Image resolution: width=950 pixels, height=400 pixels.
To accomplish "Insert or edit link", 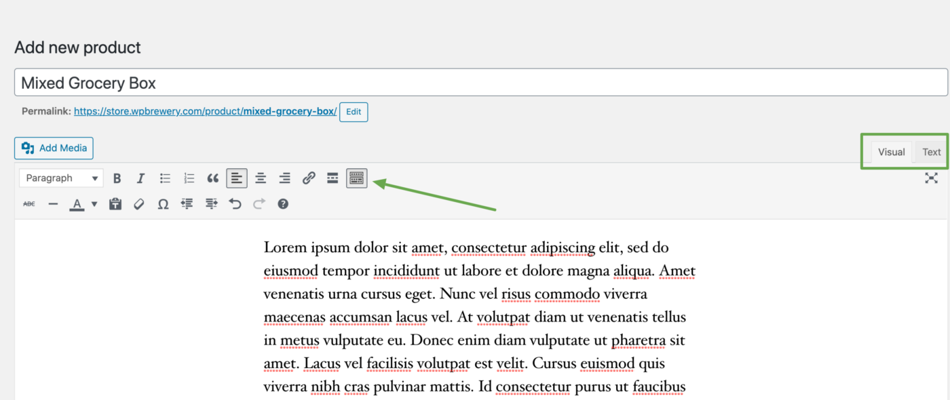I will (x=309, y=178).
